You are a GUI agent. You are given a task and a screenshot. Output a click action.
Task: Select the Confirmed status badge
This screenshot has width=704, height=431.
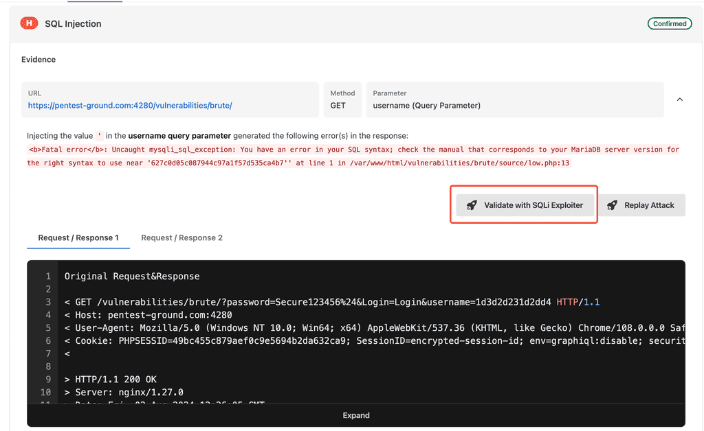point(670,23)
